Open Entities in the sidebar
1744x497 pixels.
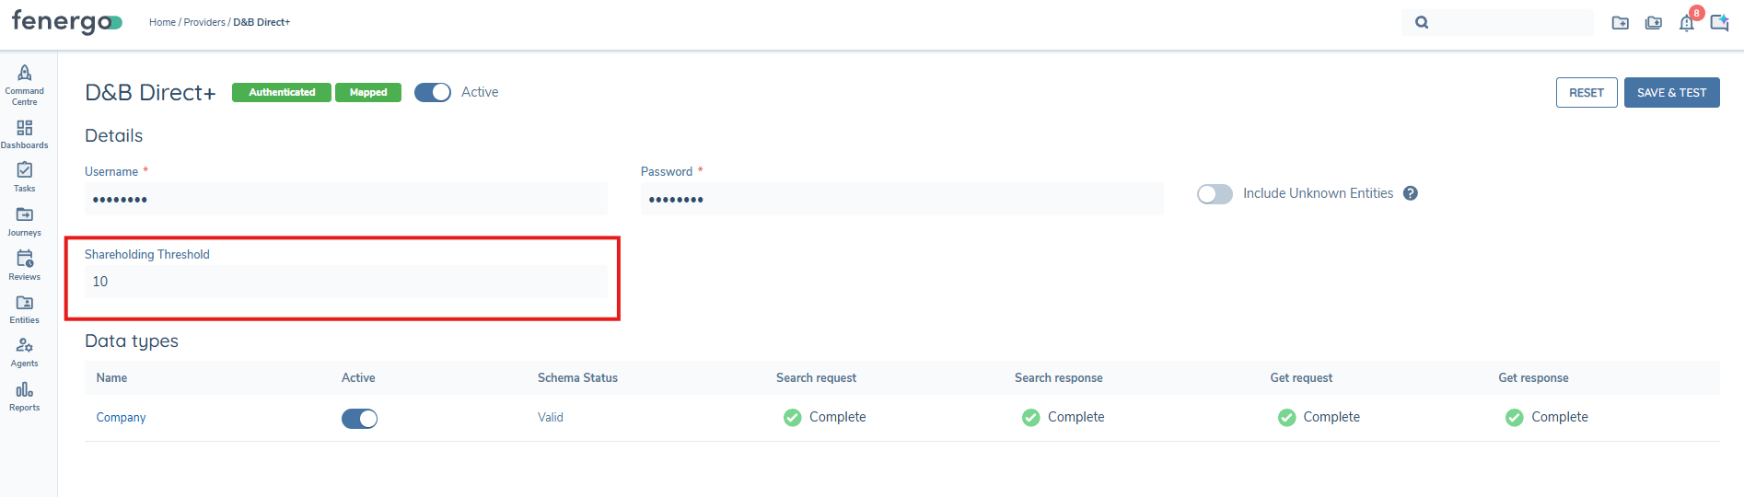25,303
